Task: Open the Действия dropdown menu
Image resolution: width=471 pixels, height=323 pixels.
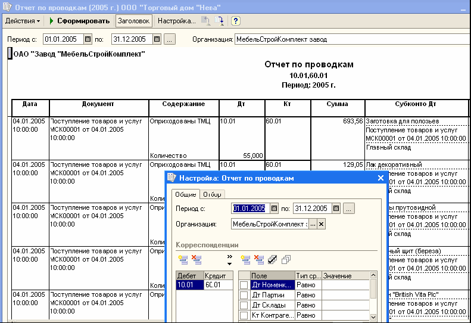Action: pos(23,21)
